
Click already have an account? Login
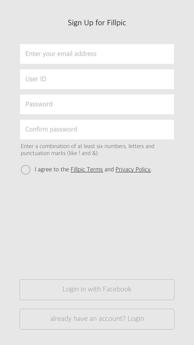click(x=97, y=319)
